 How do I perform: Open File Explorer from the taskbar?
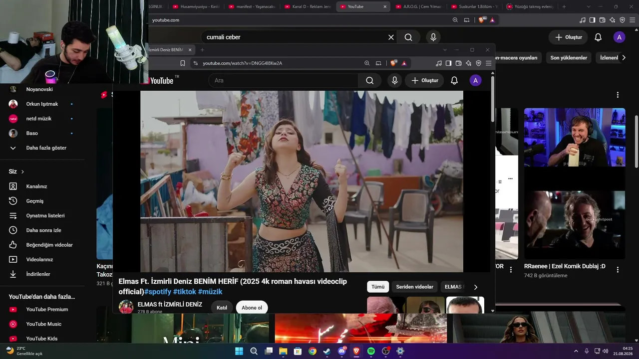(x=283, y=351)
